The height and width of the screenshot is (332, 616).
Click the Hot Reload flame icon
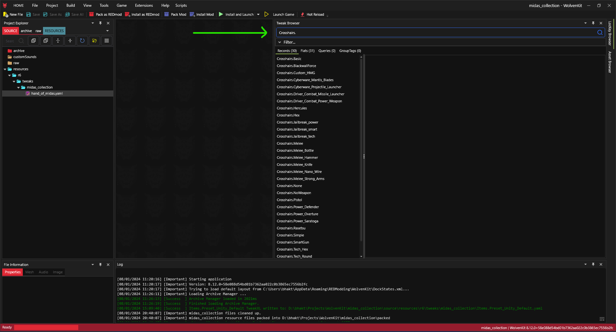(302, 14)
